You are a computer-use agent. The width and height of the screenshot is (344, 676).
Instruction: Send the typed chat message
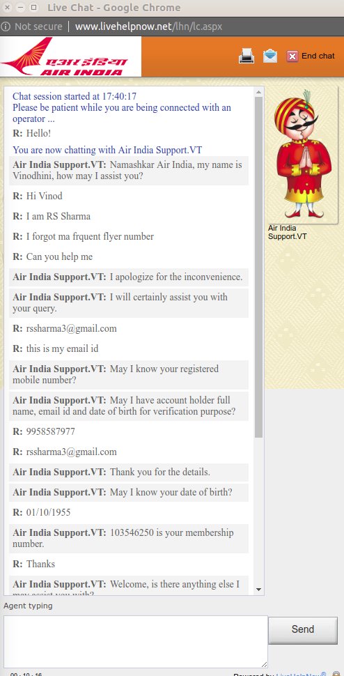pos(303,629)
